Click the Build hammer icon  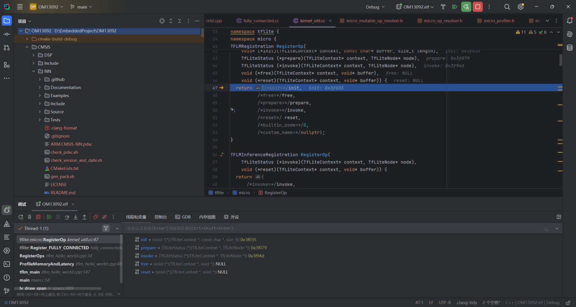click(443, 7)
